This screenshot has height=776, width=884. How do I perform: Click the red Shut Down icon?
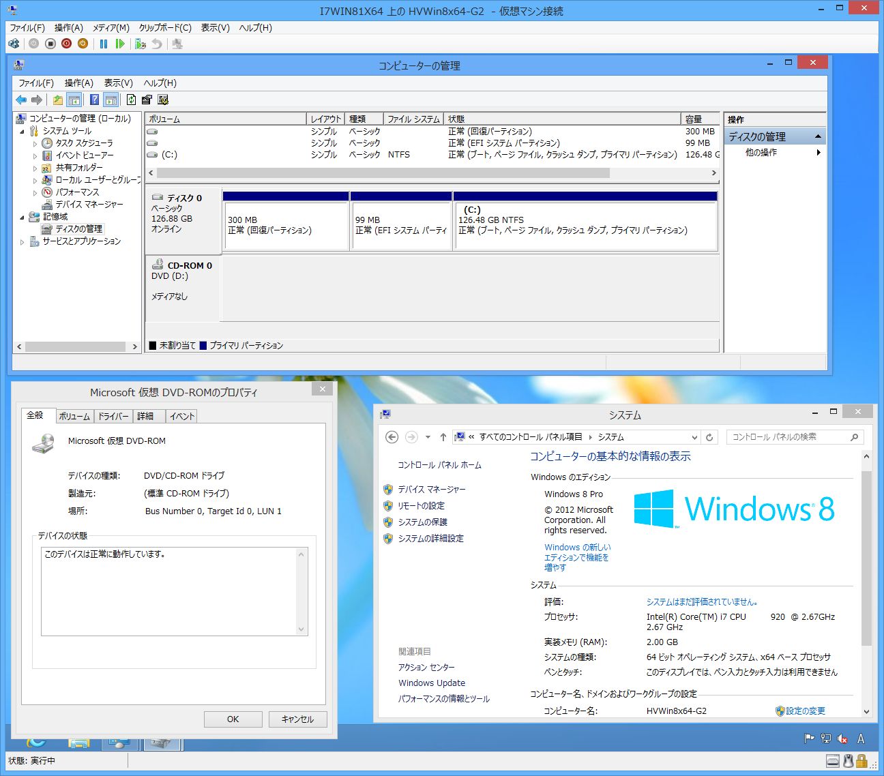66,44
